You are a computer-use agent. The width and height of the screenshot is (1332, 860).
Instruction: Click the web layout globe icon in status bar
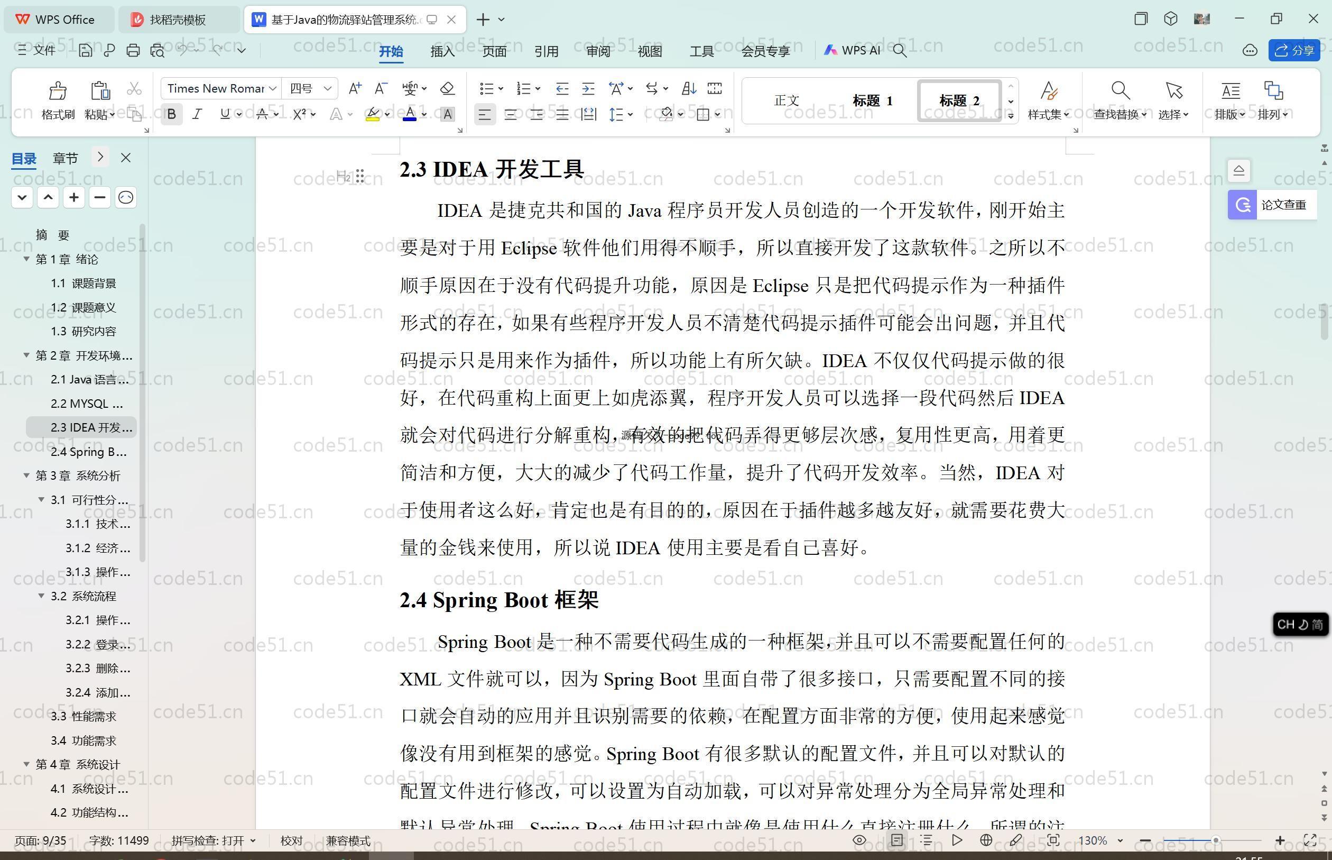click(x=986, y=840)
